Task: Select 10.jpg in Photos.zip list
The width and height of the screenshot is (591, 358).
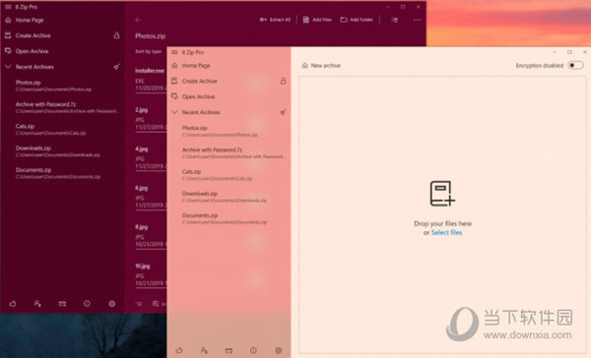Action: coord(151,275)
